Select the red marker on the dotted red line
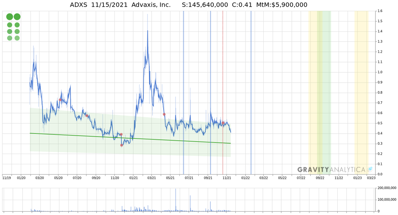 223,123
